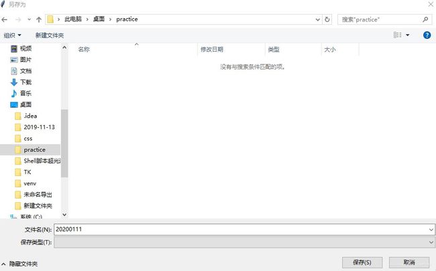Go up one folder level
Image resolution: width=436 pixels, height=271 pixels.
(39, 19)
